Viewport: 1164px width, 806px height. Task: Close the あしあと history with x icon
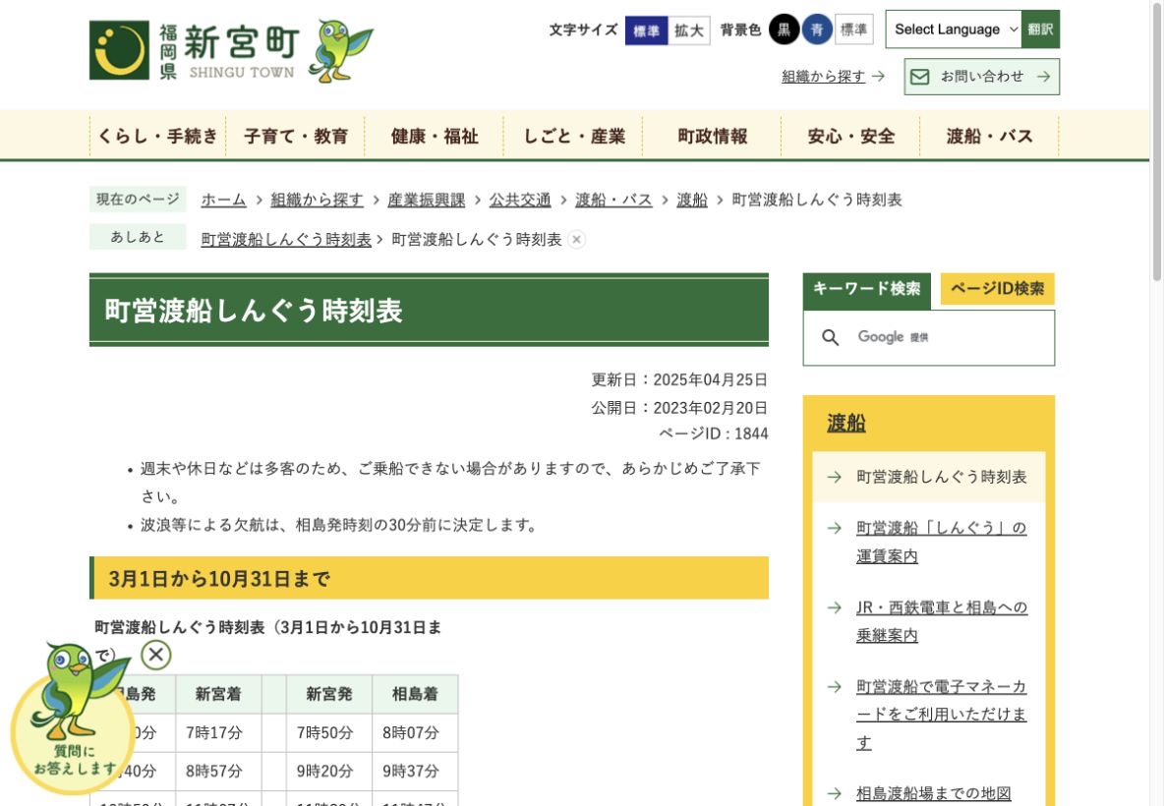click(x=576, y=240)
